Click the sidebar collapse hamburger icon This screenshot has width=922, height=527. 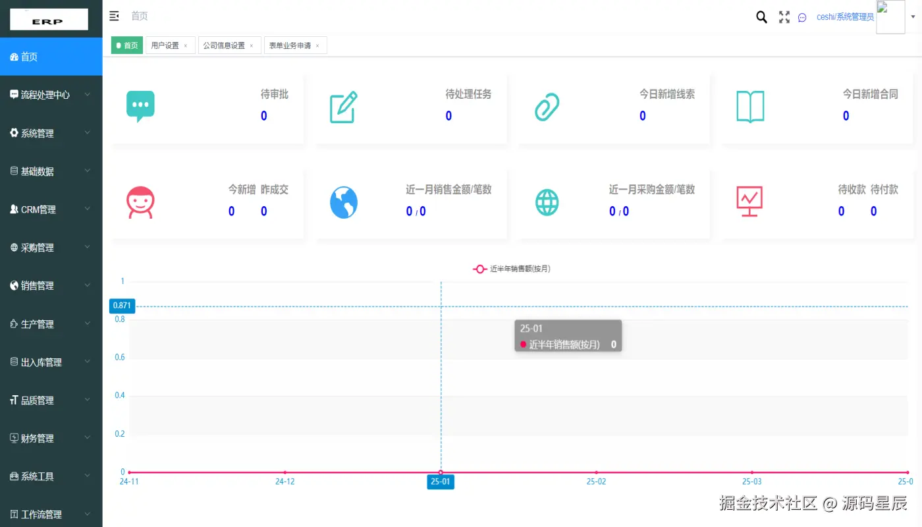click(114, 16)
